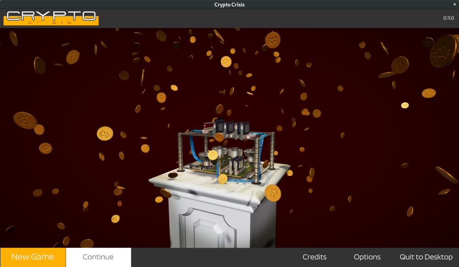Screen dimensions: 459x267
Task: Open the Options menu
Action: [367, 257]
